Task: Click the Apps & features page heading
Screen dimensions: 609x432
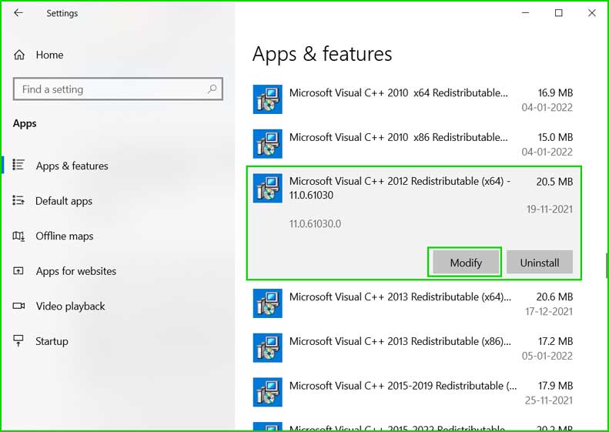Action: [322, 54]
